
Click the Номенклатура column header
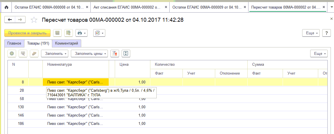coord(76,69)
